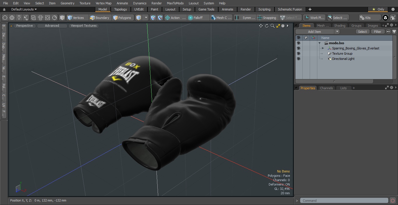Open the Falloff menu
Screen dimensions: 398x205
[198, 18]
